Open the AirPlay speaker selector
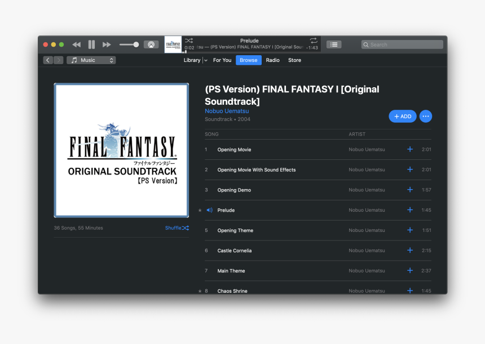 (x=151, y=44)
